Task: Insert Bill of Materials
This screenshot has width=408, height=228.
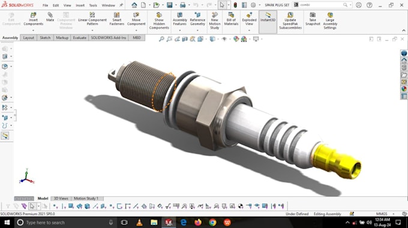Action: point(231,19)
